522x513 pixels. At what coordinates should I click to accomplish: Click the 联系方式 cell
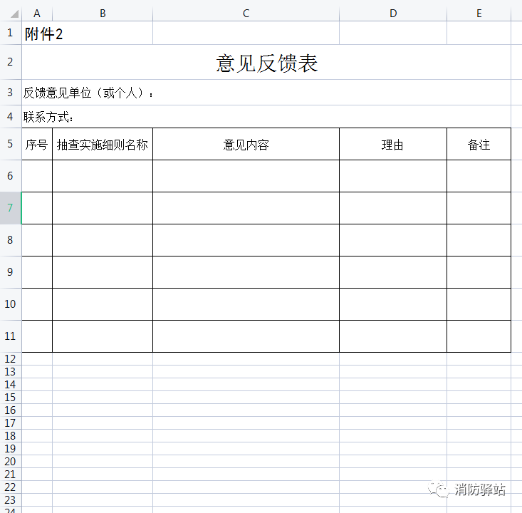[48, 117]
